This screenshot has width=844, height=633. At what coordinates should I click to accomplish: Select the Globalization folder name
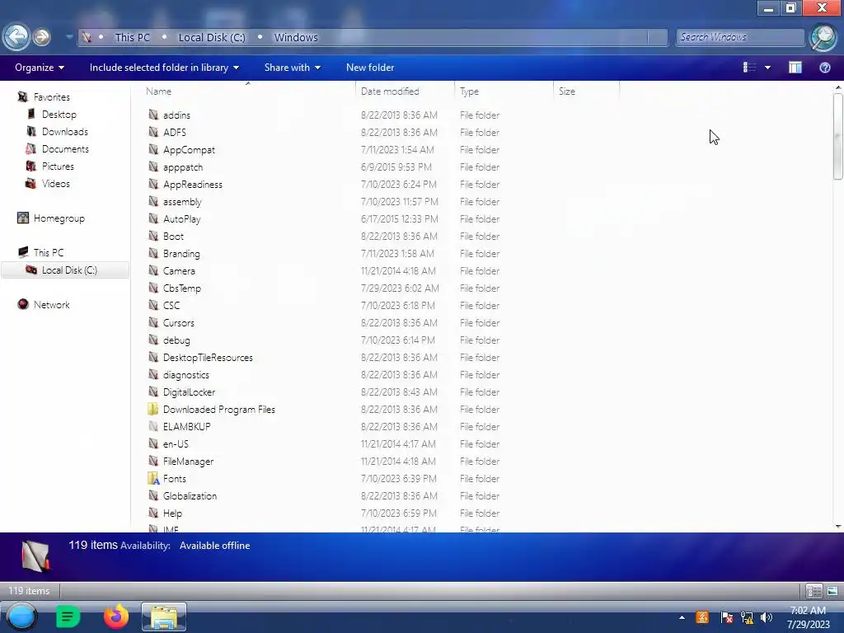pos(190,495)
